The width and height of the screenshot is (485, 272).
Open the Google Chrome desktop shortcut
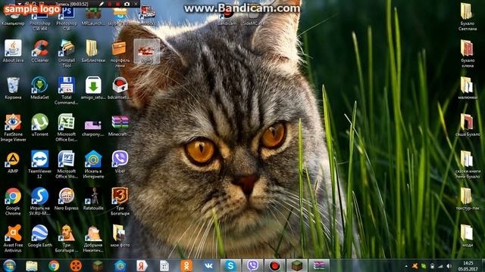pyautogui.click(x=13, y=202)
